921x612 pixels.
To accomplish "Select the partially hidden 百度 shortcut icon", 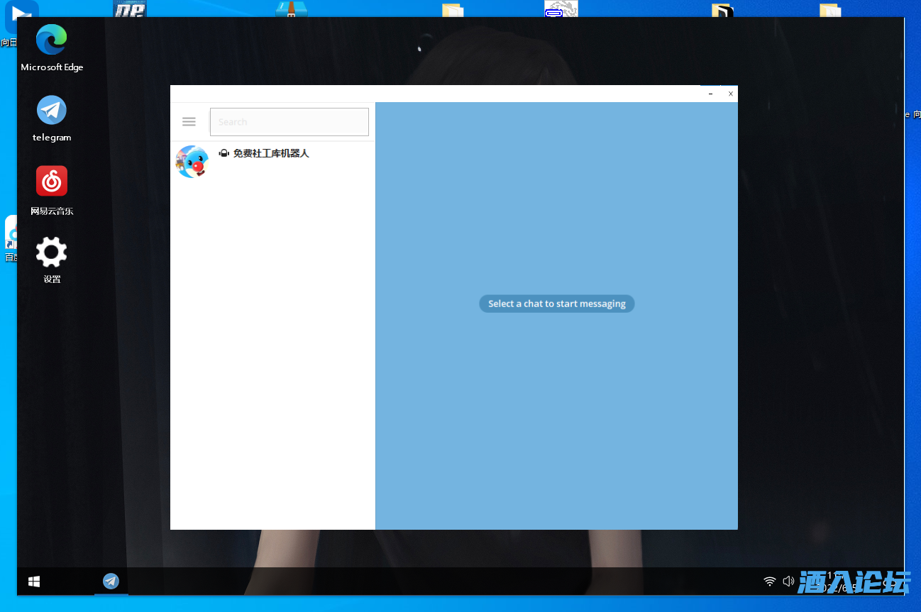I will pos(10,238).
